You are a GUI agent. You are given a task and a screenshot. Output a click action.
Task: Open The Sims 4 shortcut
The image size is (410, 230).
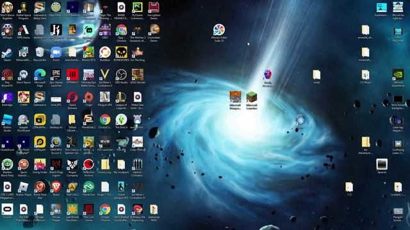click(121, 119)
